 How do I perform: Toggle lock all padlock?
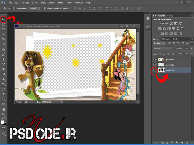pyautogui.click(x=173, y=54)
